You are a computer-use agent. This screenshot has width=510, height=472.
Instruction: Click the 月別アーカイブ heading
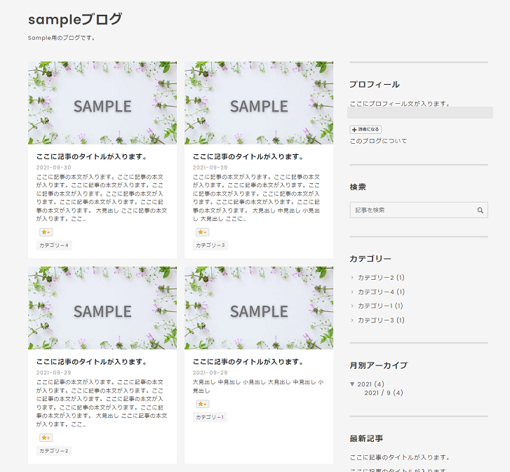point(379,365)
